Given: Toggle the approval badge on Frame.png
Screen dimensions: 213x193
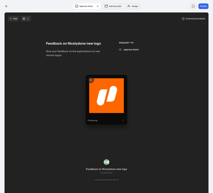Looking at the screenshot, I should 91,80.
